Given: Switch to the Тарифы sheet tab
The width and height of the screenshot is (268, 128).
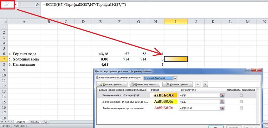Looking at the screenshot, I should point(34,122).
